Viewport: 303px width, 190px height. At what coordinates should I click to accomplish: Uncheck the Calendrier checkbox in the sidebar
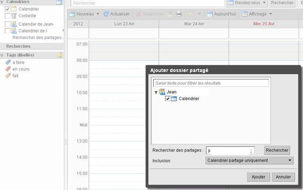(x=7, y=9)
